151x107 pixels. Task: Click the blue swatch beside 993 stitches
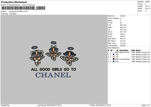(x=114, y=55)
